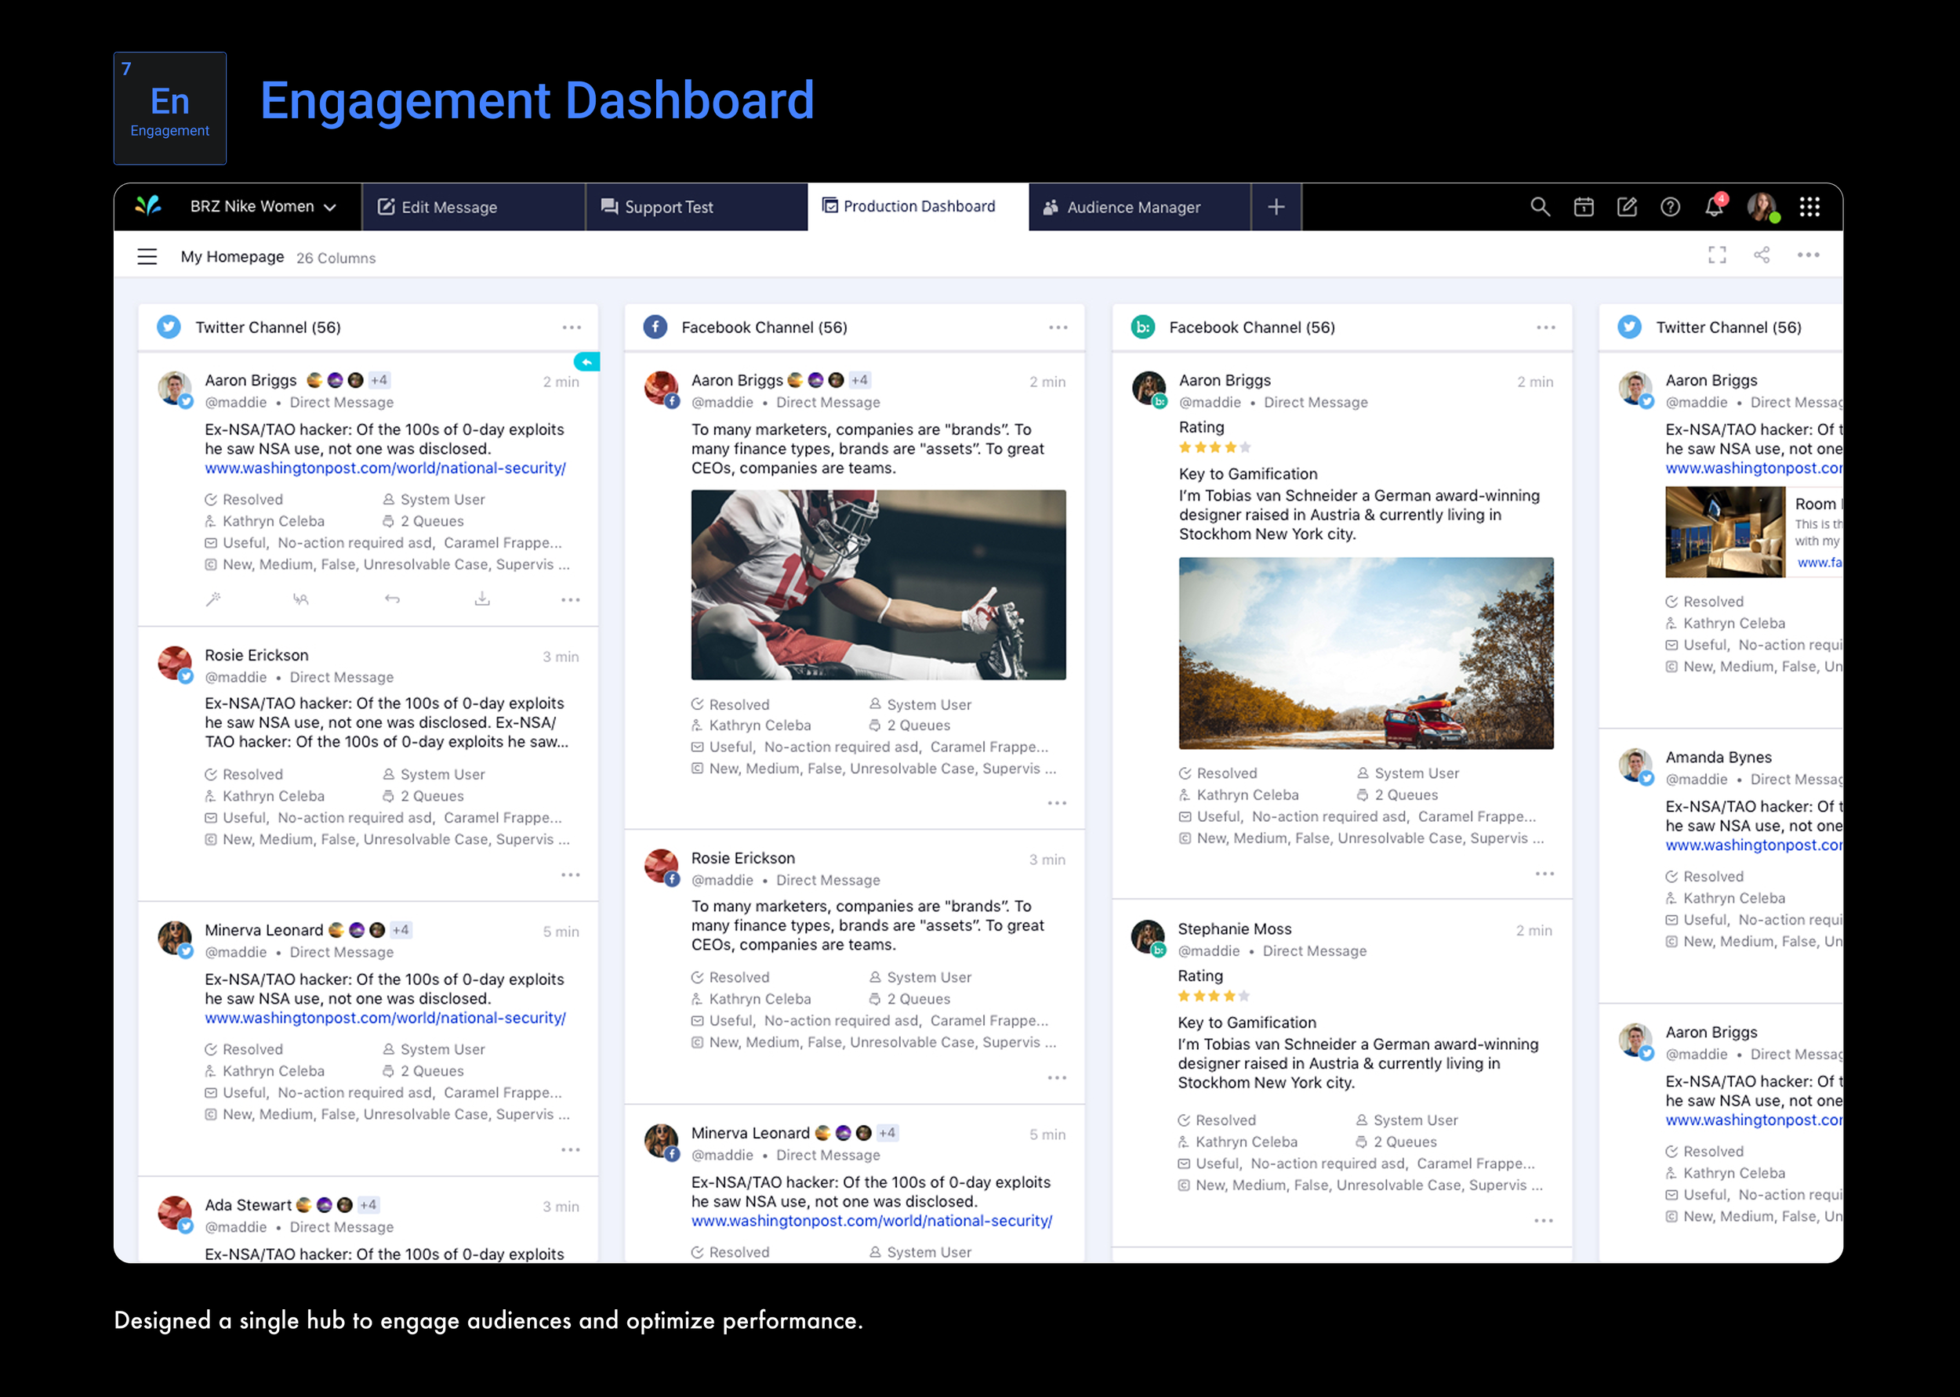Screen dimensions: 1960x1397
Task: Add new tab with plus button
Action: pyautogui.click(x=1276, y=208)
